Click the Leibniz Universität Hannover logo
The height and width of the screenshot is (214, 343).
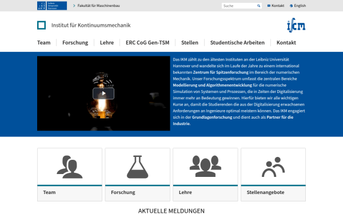tap(52, 6)
